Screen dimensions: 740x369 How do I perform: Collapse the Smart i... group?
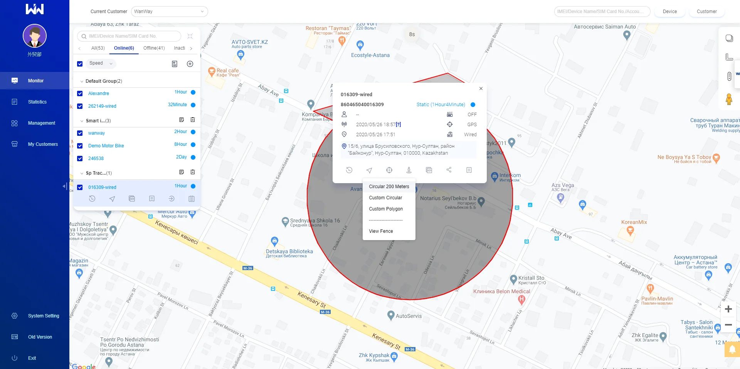click(x=82, y=121)
